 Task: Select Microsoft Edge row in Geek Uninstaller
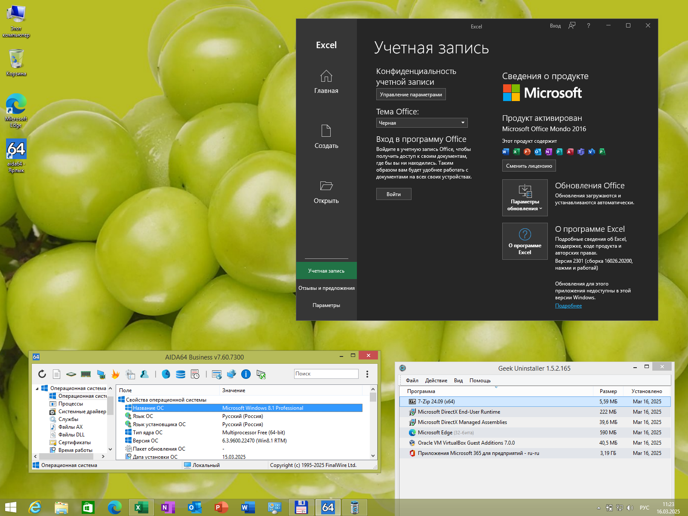(x=535, y=433)
